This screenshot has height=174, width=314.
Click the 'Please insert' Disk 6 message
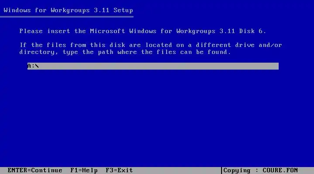pyautogui.click(x=143, y=31)
